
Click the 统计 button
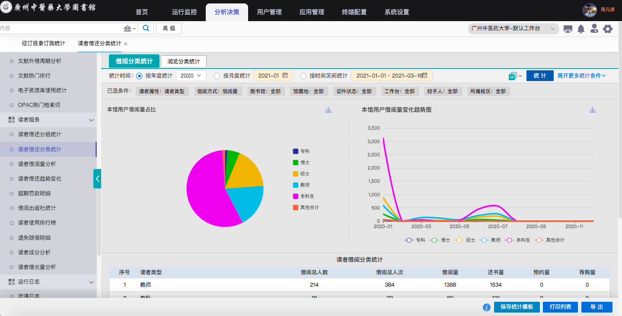540,76
